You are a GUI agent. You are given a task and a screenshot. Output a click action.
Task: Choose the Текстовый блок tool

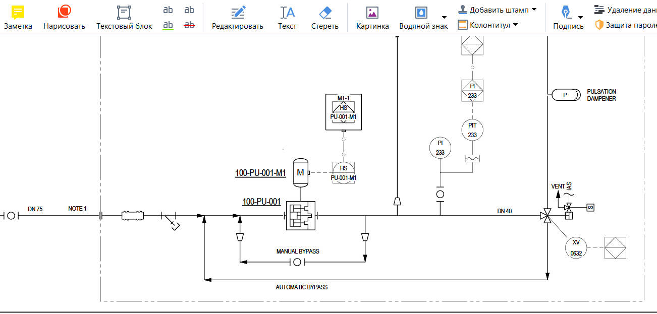coord(124,18)
